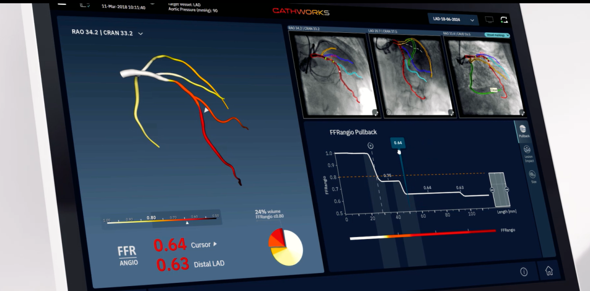Screen dimensions: 590x291
Task: Open the info icon at bottom right
Action: pyautogui.click(x=524, y=272)
